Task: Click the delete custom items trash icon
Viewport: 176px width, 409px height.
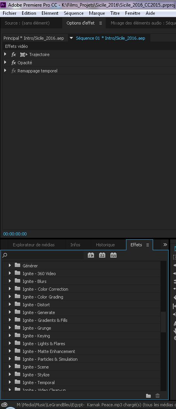Action: click(157, 396)
